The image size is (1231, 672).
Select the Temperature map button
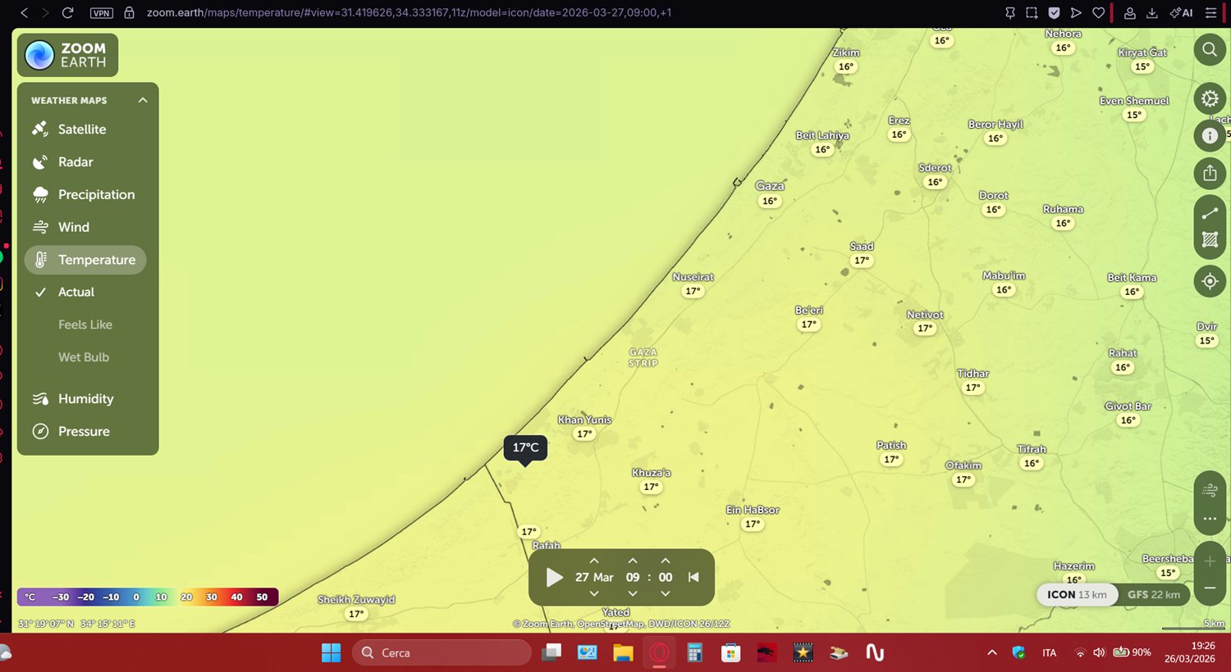click(85, 260)
